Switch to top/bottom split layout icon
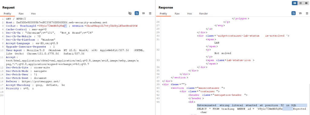This screenshot has height=115, width=310. (300, 3)
